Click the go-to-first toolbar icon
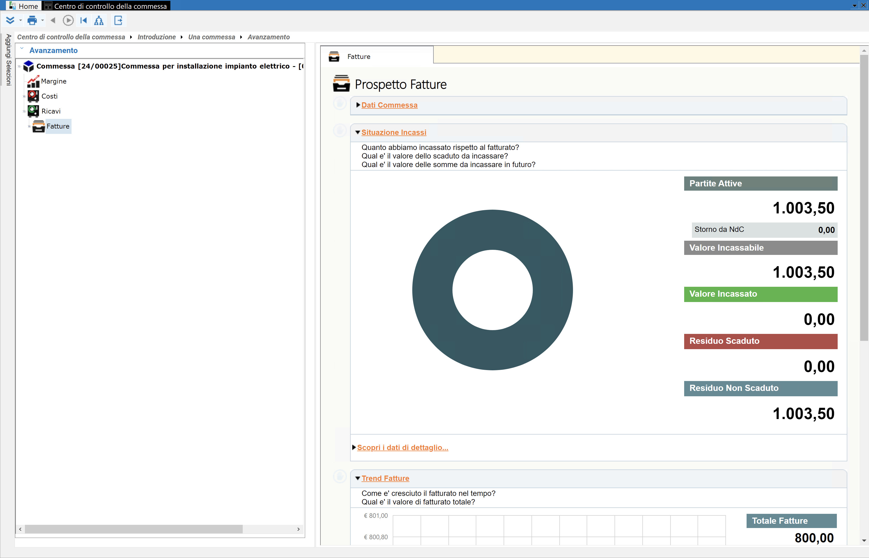869x558 pixels. [x=83, y=20]
